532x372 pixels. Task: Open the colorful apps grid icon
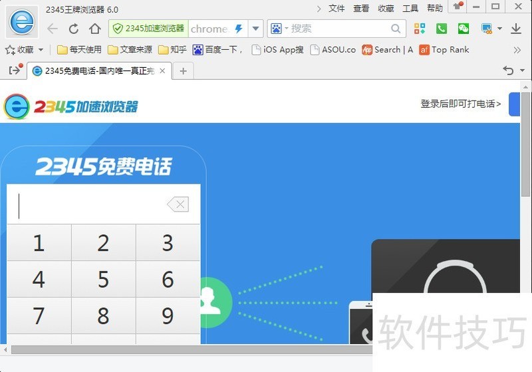[x=420, y=29]
